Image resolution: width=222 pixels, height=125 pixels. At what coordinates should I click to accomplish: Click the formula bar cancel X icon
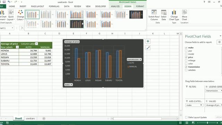pyautogui.click(x=22, y=28)
